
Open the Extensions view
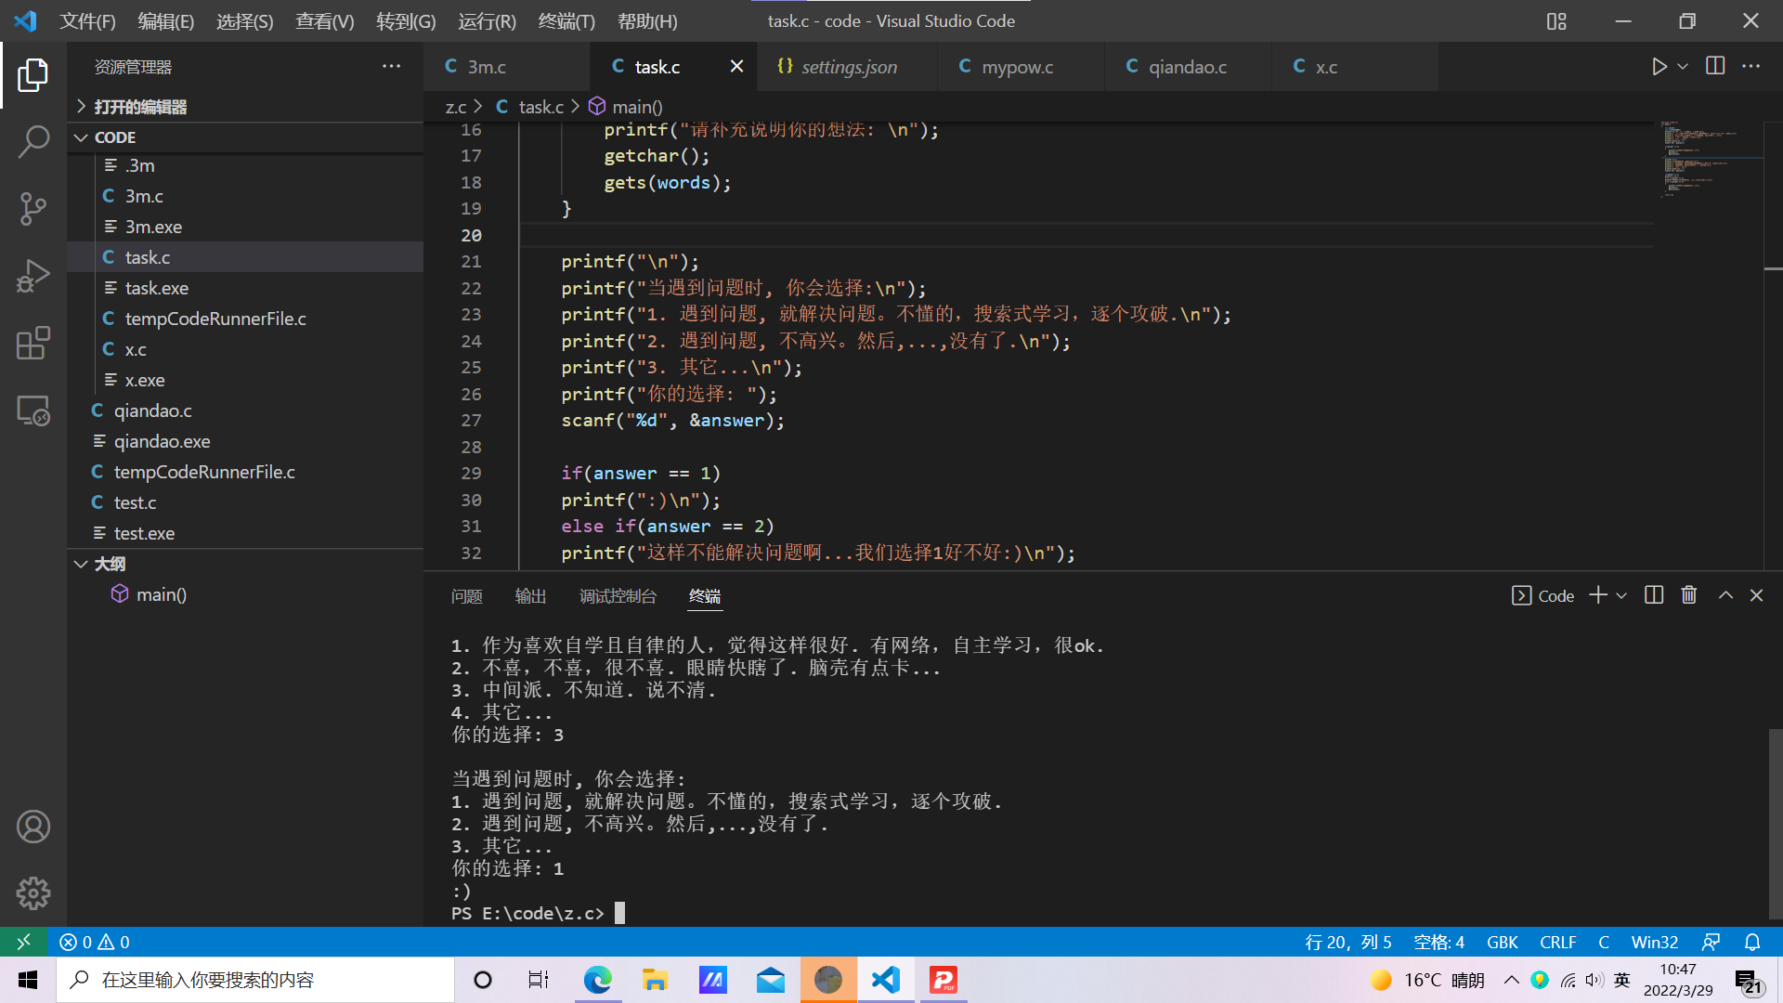tap(33, 343)
